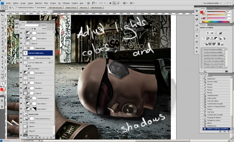234x142 pixels.
Task: Select the Zoom tool in left toolbox
Action: point(2,84)
